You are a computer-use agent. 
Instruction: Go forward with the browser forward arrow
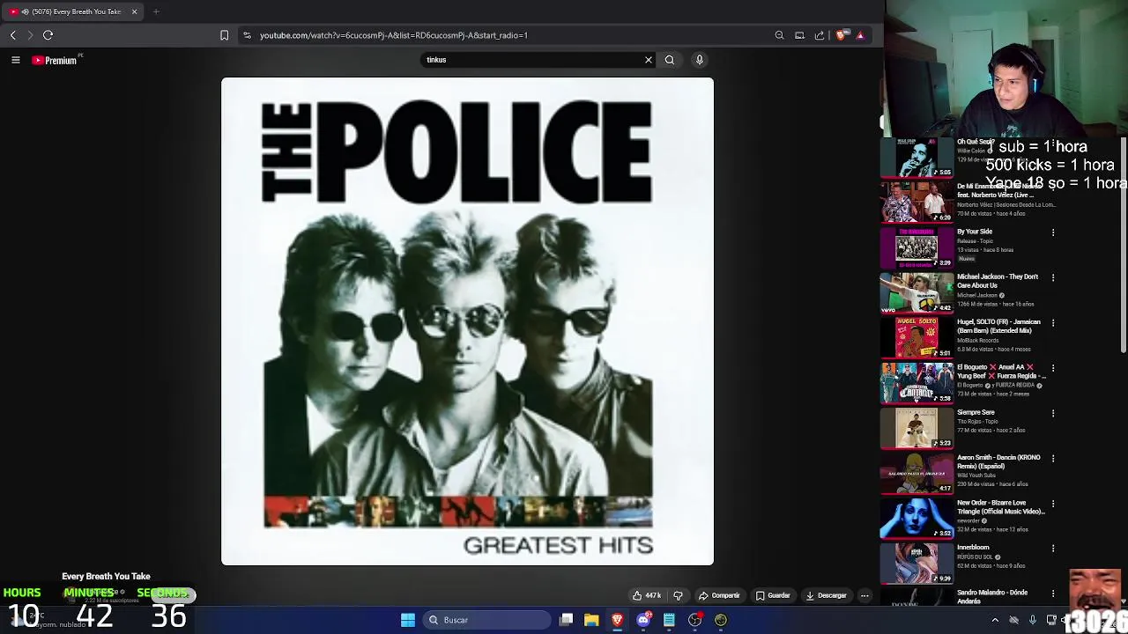30,35
